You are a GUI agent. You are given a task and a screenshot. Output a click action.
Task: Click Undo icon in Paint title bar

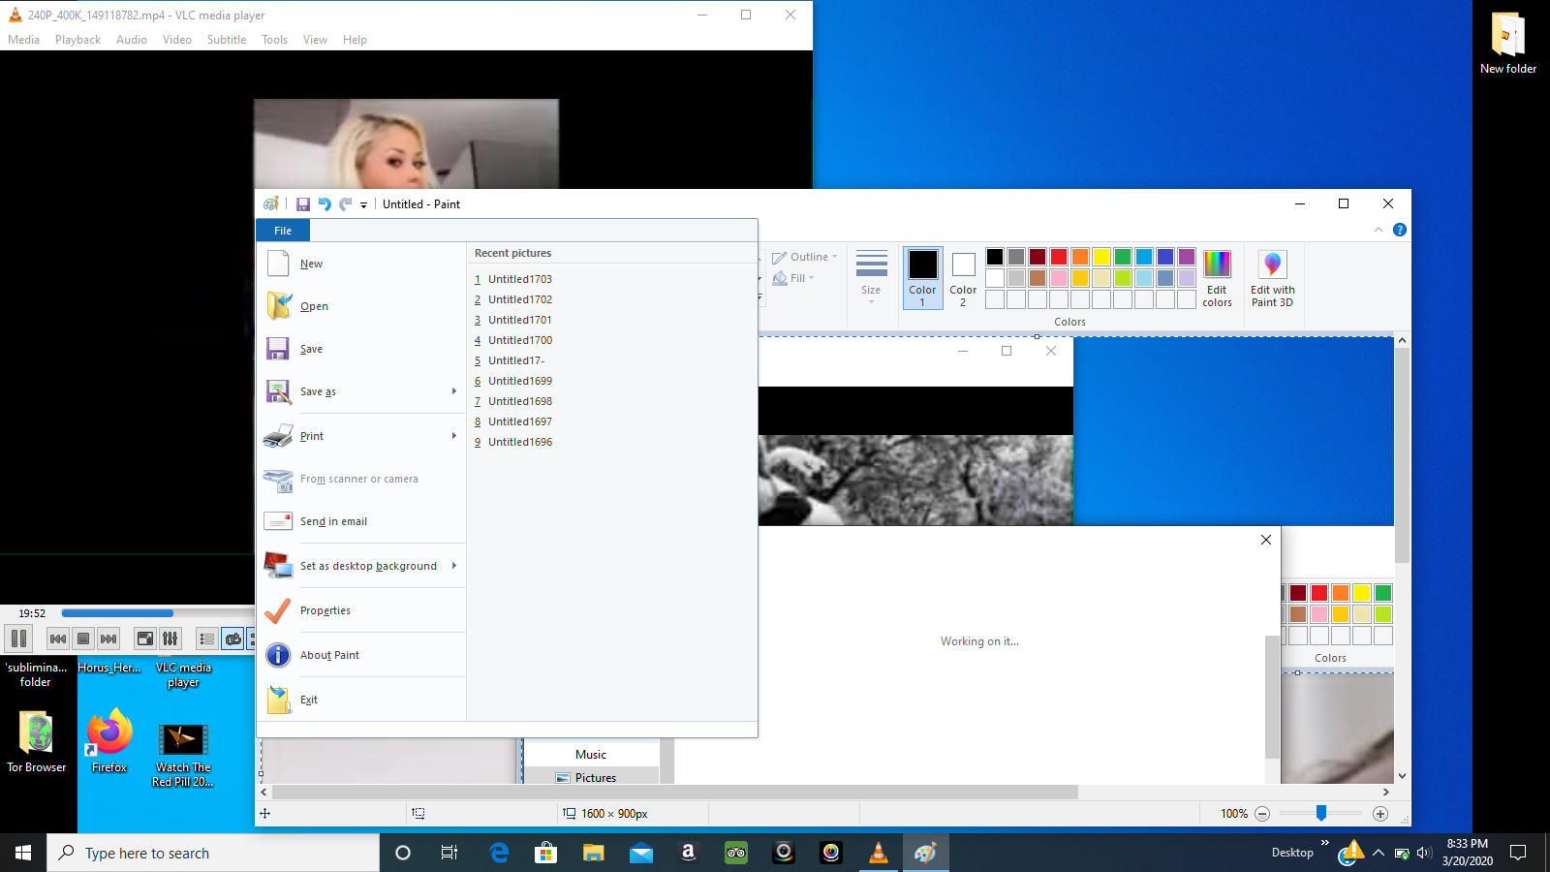[x=325, y=204]
